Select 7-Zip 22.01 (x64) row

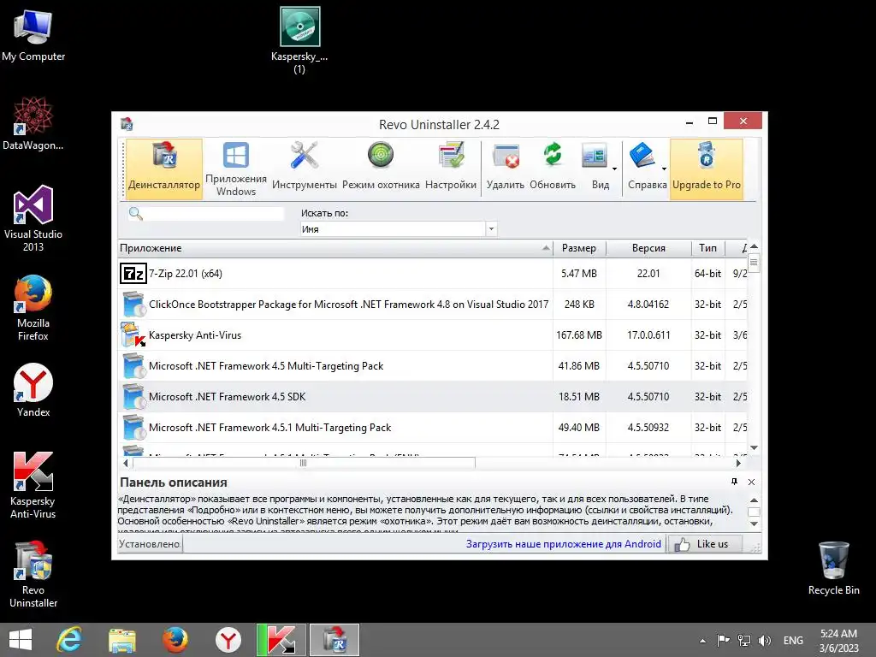point(432,274)
